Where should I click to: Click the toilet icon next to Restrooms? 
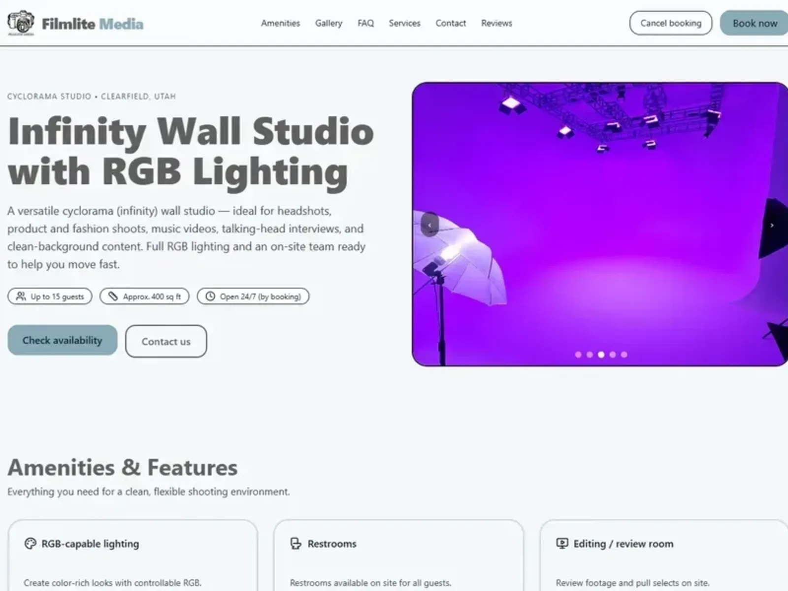tap(295, 543)
